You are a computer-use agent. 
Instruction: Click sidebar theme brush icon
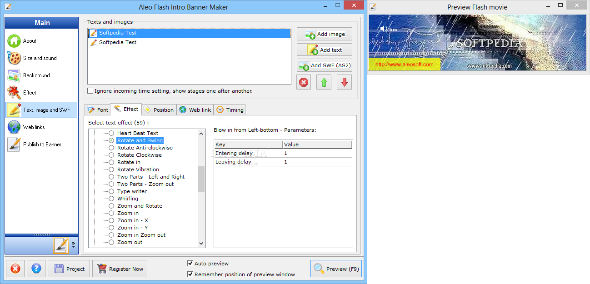click(x=60, y=245)
